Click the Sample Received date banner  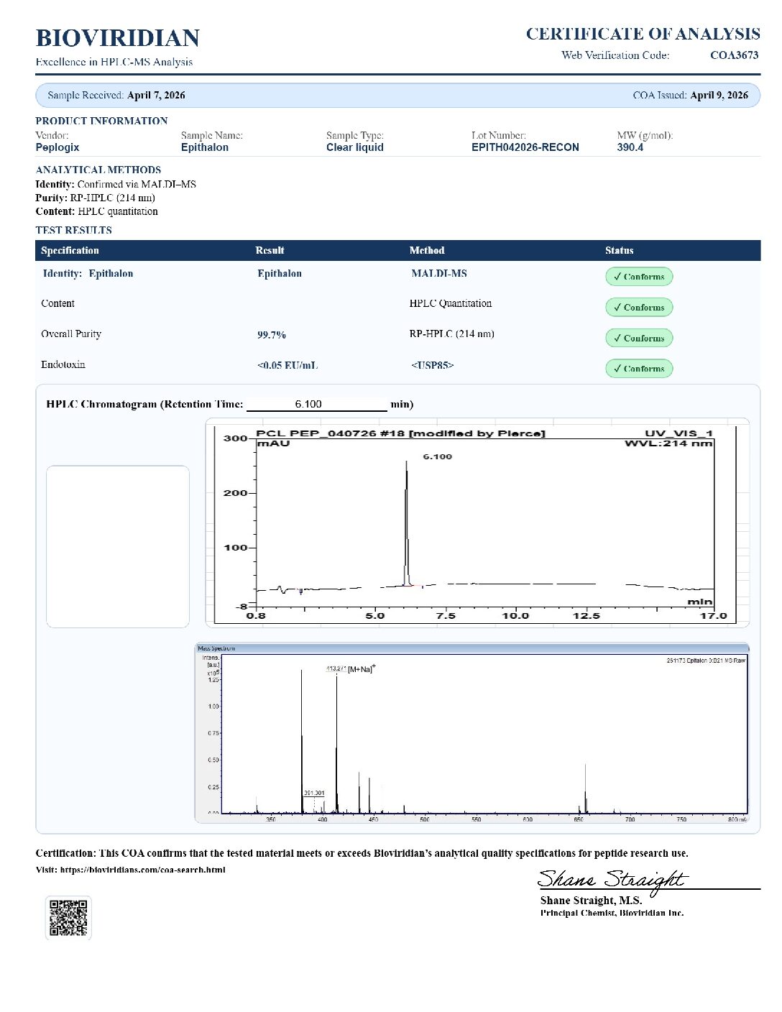click(x=398, y=95)
